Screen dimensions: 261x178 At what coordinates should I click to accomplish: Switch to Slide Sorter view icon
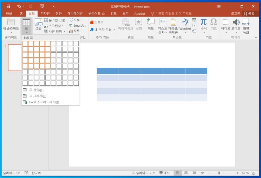click(x=186, y=173)
